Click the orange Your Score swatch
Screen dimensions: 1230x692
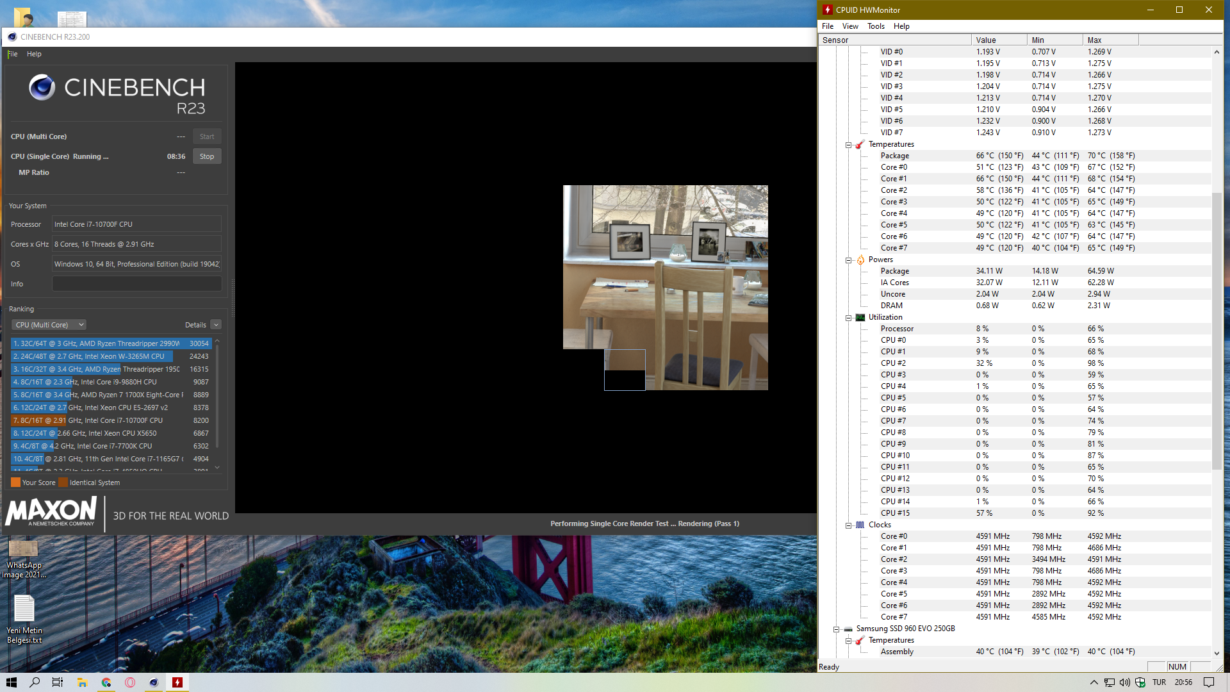click(15, 482)
